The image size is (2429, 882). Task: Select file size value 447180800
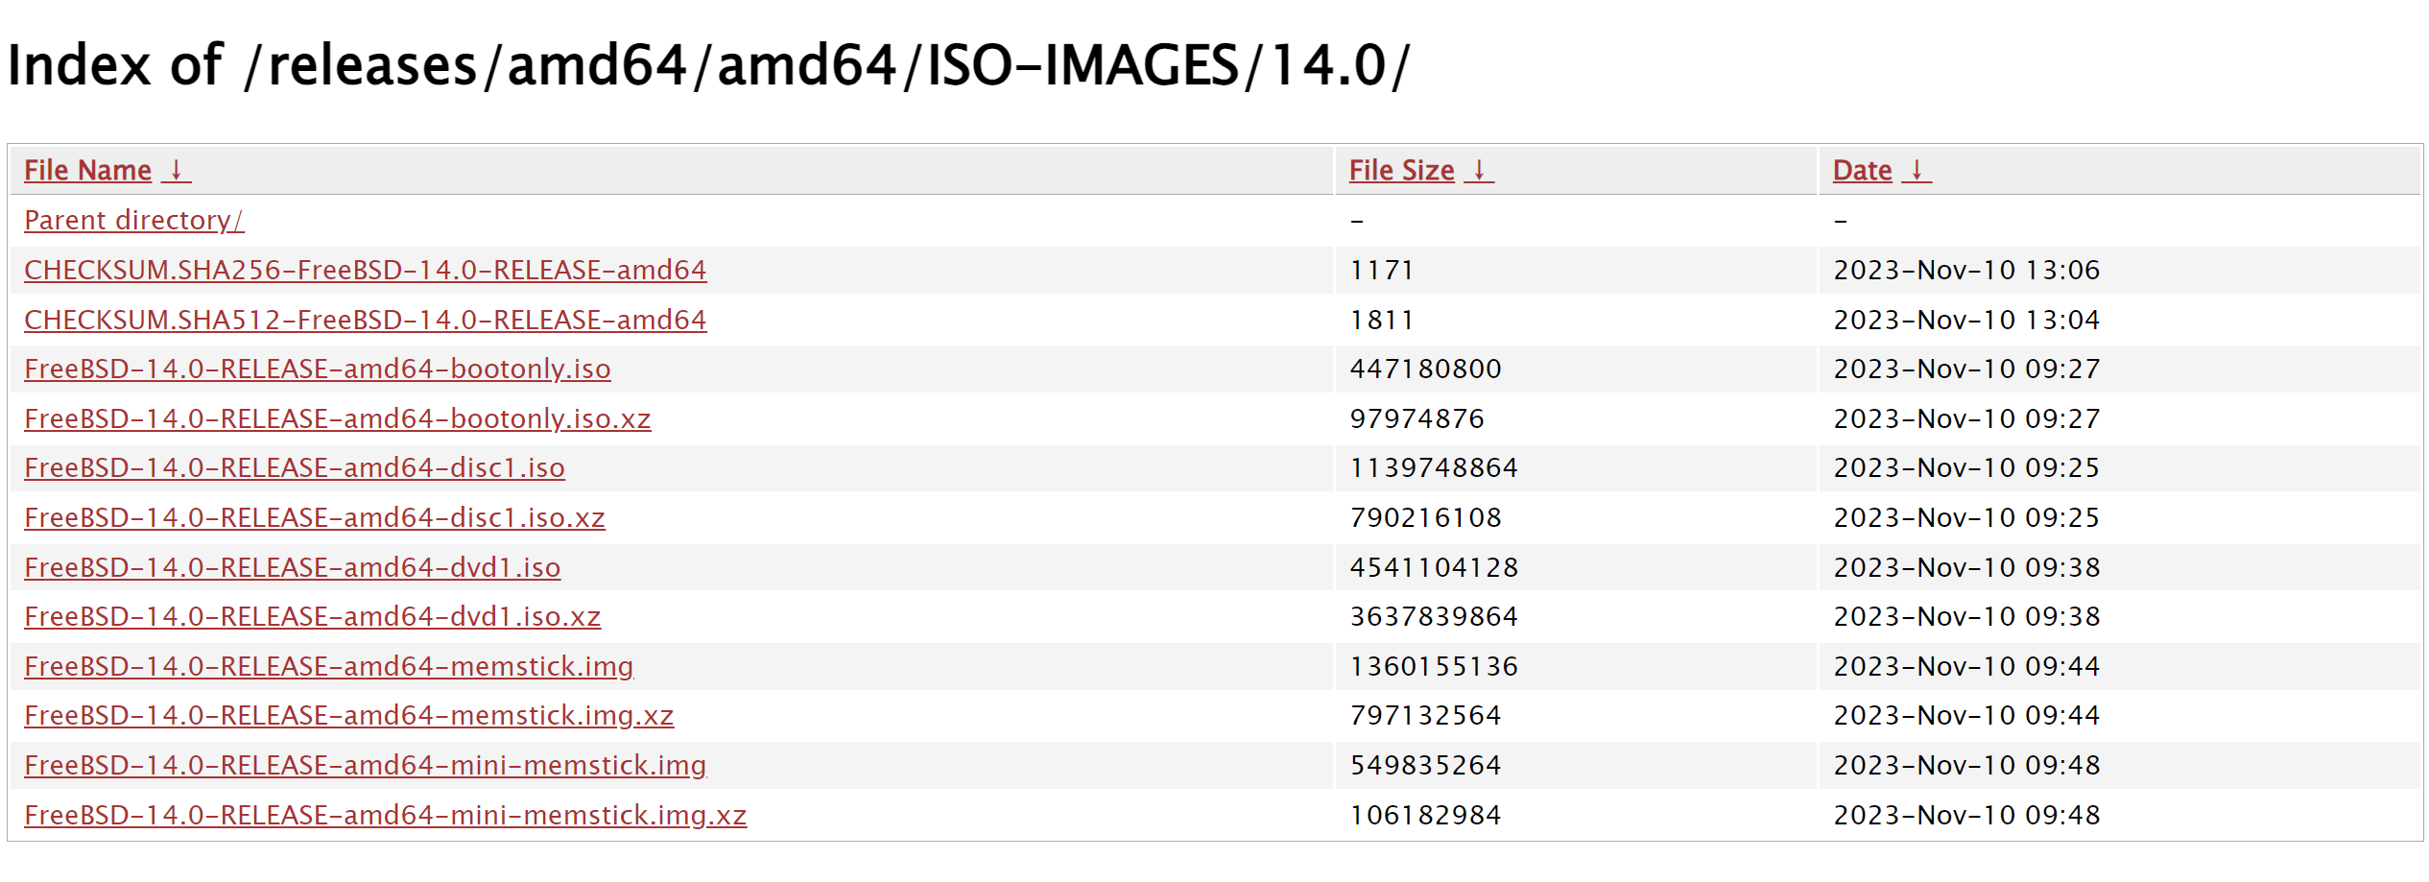1426,369
